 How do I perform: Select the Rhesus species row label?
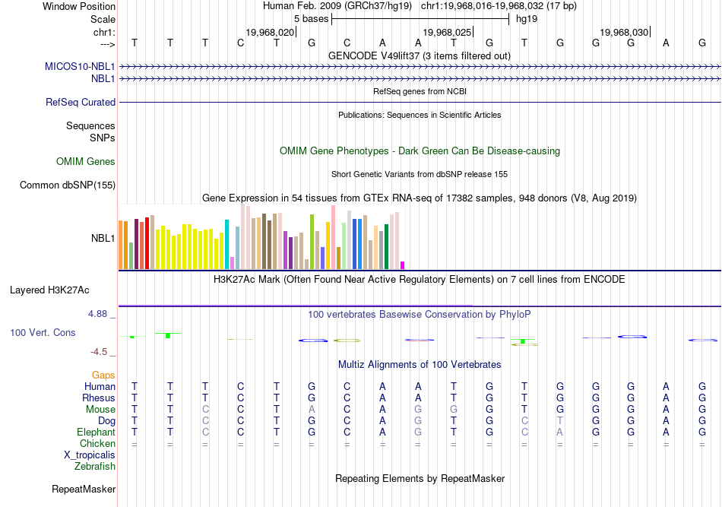(99, 398)
